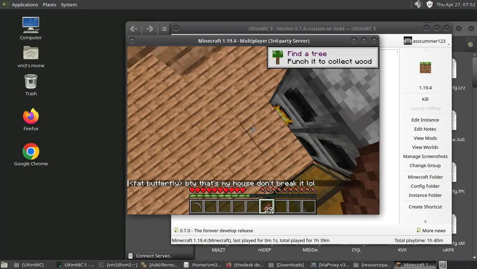Click More news link
The image size is (477, 269).
[431, 230]
